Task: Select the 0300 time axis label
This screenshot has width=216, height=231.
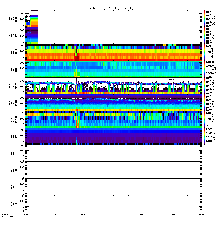Action: [x=113, y=215]
